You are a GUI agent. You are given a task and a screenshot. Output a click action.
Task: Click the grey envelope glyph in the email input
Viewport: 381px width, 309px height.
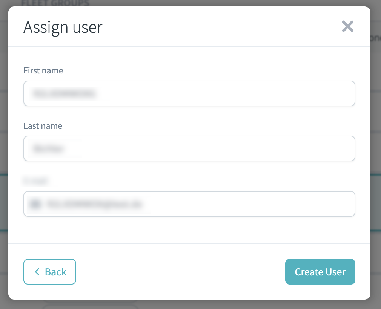tap(34, 203)
